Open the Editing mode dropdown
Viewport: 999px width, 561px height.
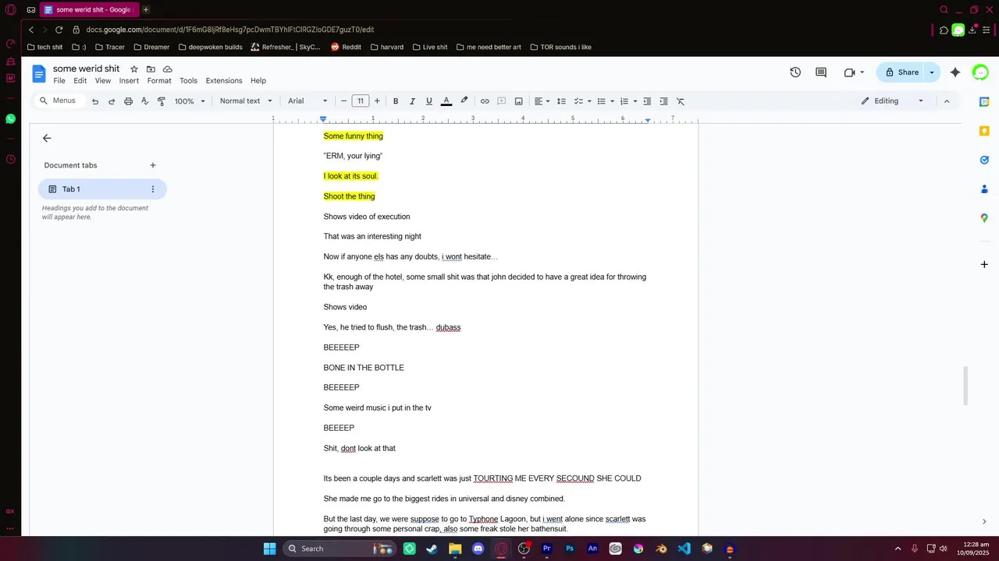[x=892, y=101]
